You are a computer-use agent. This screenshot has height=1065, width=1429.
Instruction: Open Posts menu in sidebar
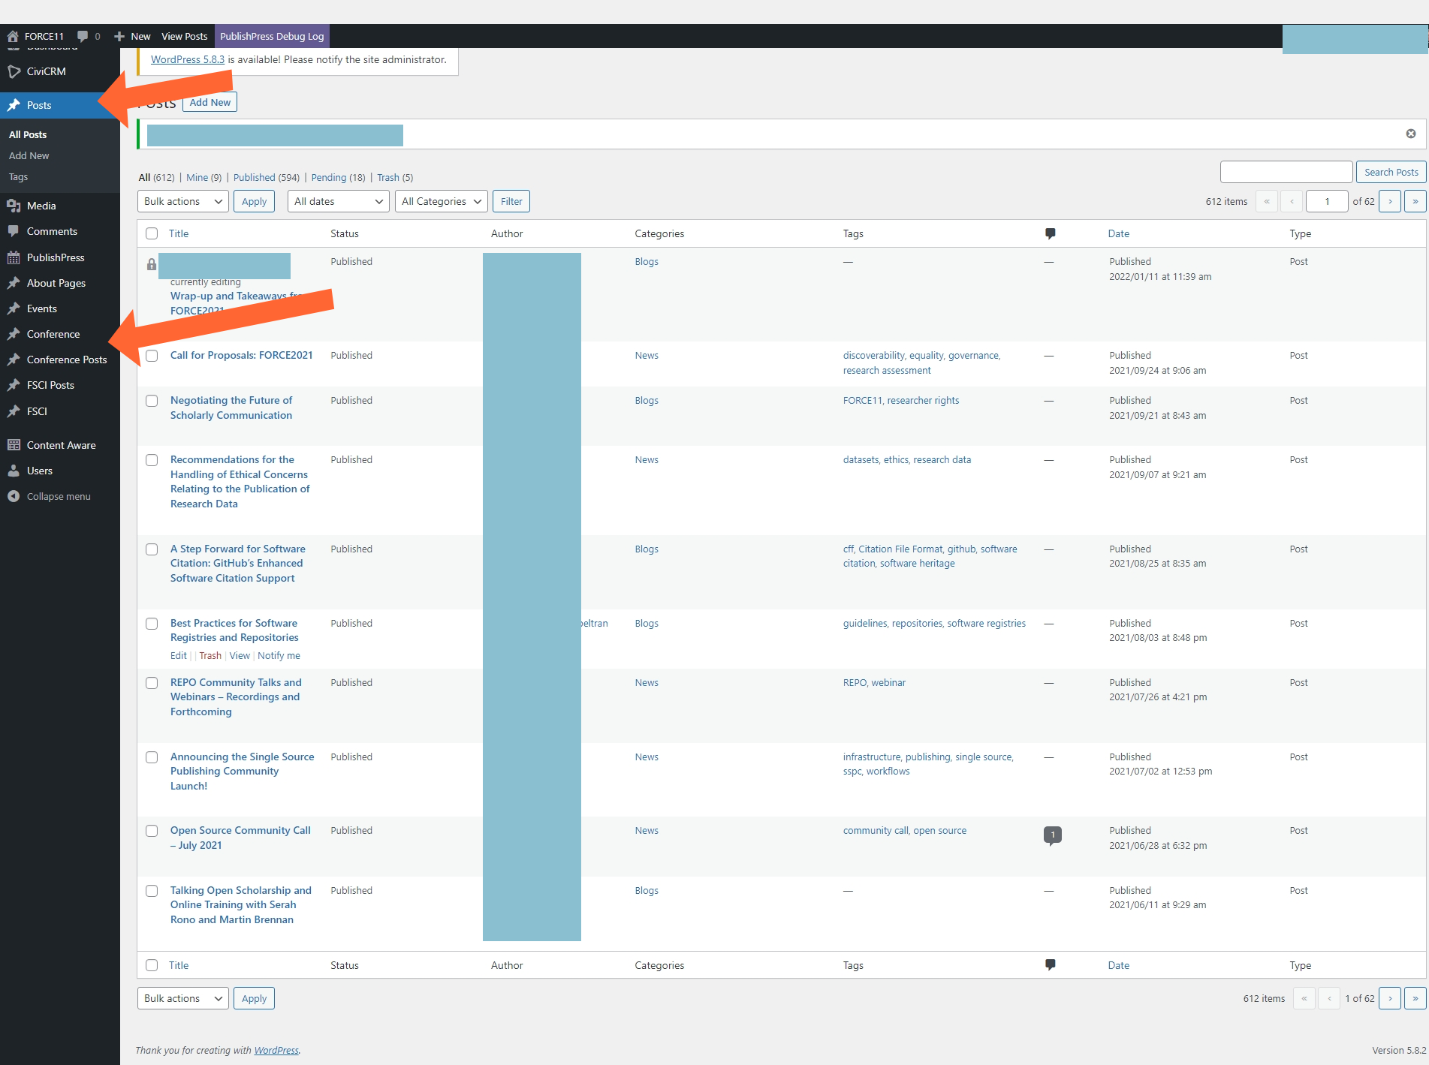(x=60, y=105)
